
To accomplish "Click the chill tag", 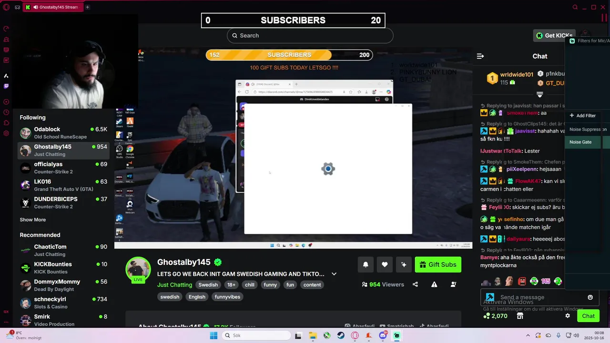I will [250, 285].
